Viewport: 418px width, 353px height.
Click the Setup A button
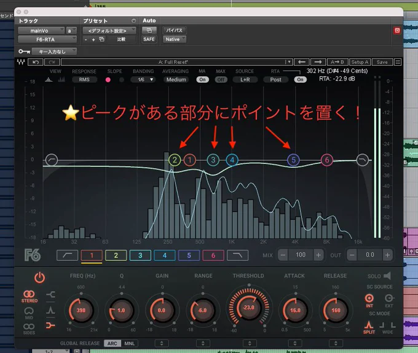click(360, 62)
